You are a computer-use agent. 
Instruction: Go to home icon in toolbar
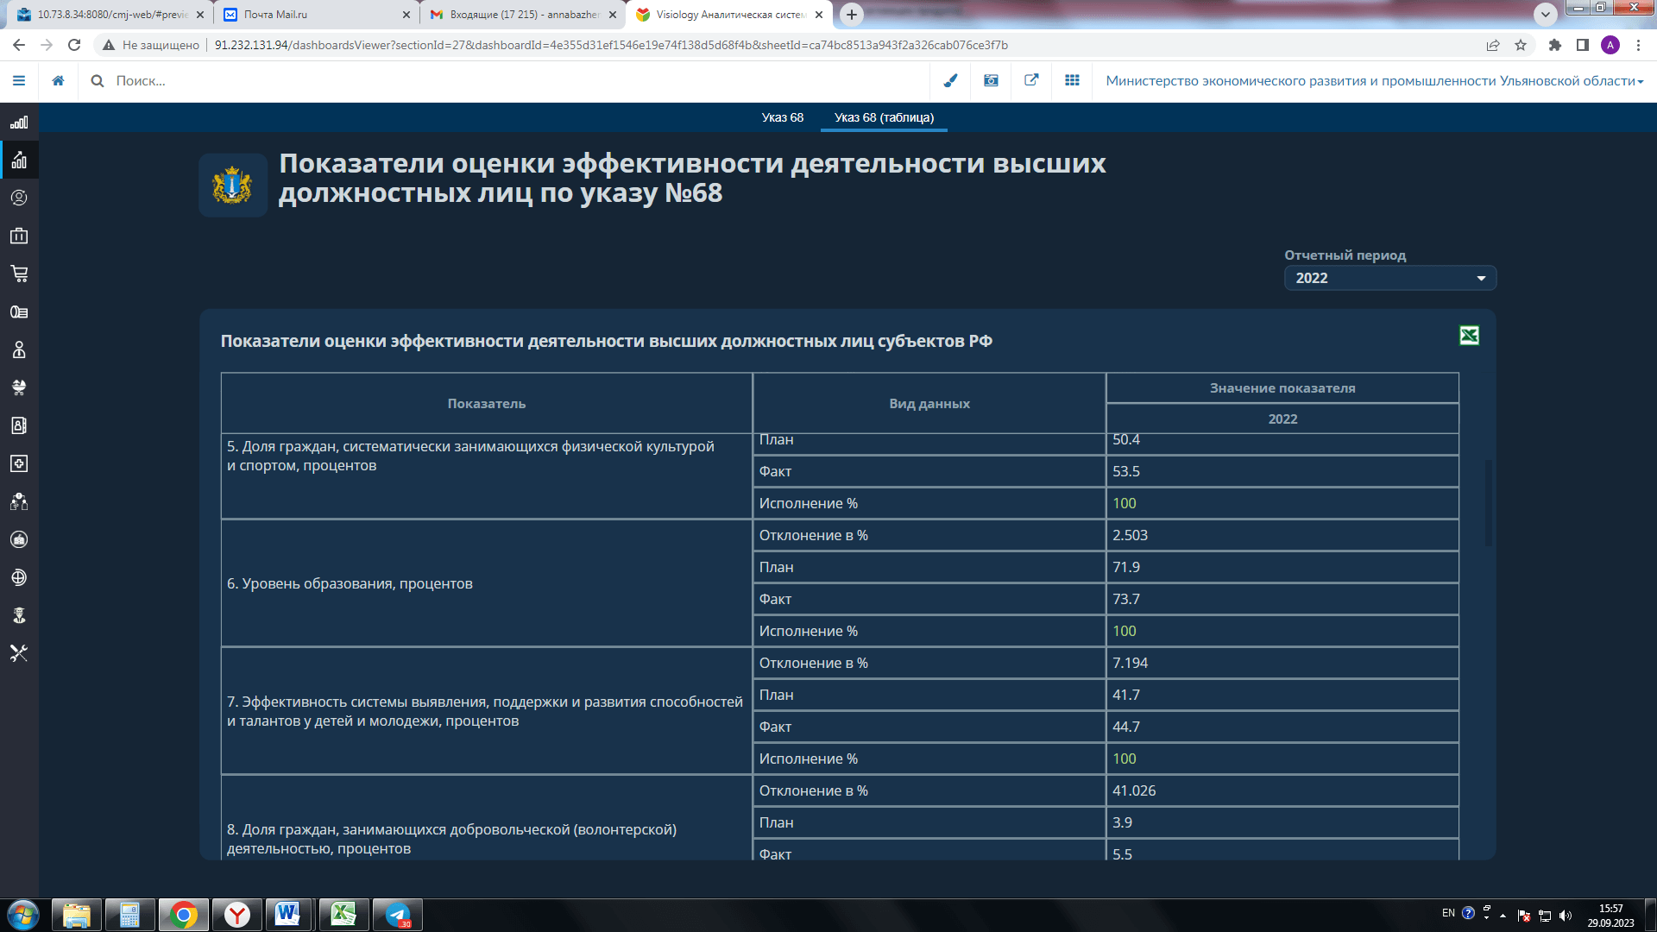(58, 80)
